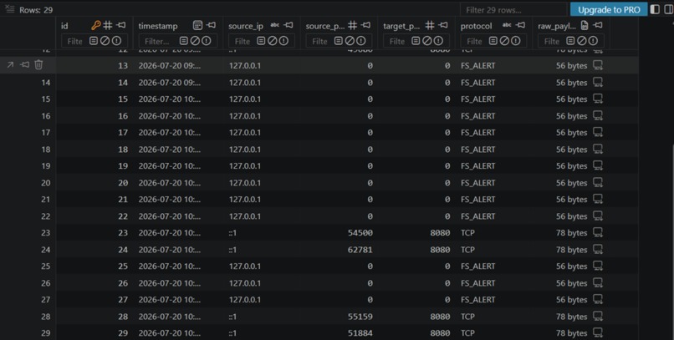Download the blob for row 22
This screenshot has height=340, width=674.
tap(598, 216)
